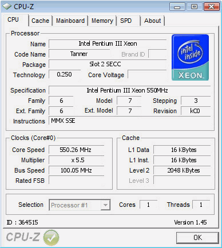Image resolution: width=222 pixels, height=248 pixels.
Task: Click the Intel Inside Xeon logo
Action: 190,57
